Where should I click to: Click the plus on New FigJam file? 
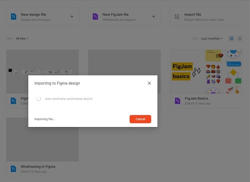coord(154,16)
